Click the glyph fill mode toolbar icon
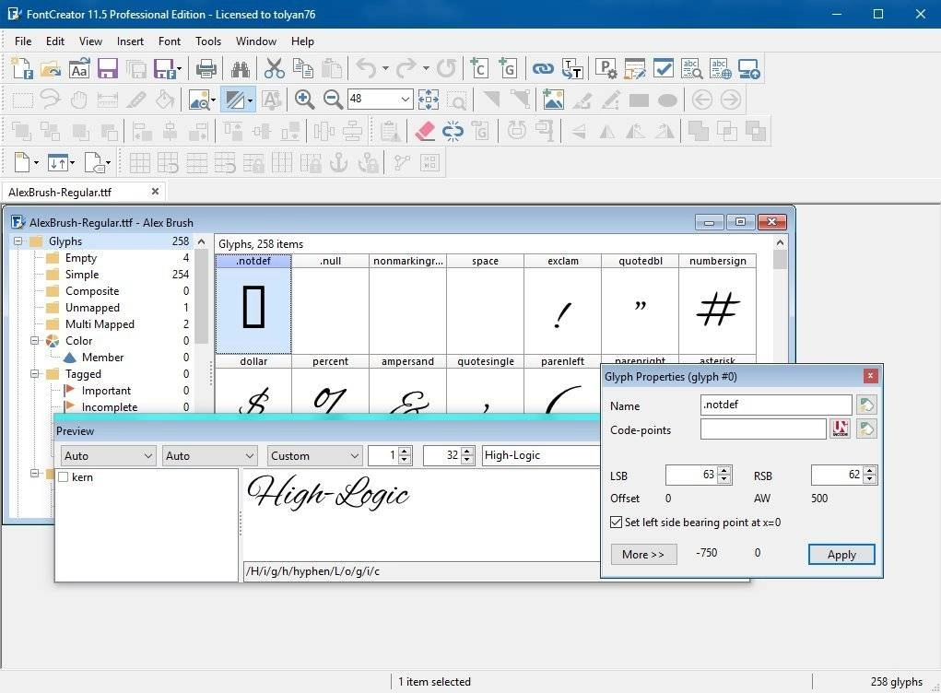Screen dimensions: 941x693 coord(235,100)
